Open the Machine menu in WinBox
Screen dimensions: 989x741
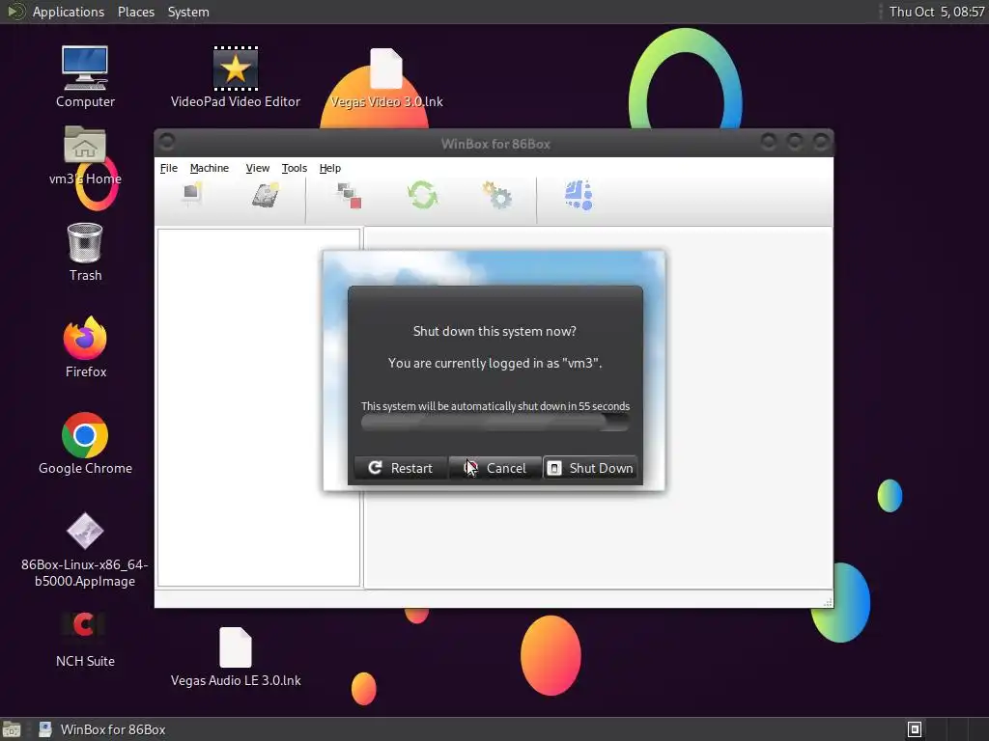[x=210, y=168]
